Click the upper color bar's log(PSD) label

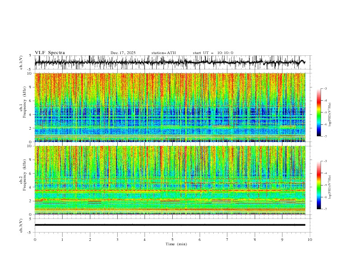tap(330, 115)
